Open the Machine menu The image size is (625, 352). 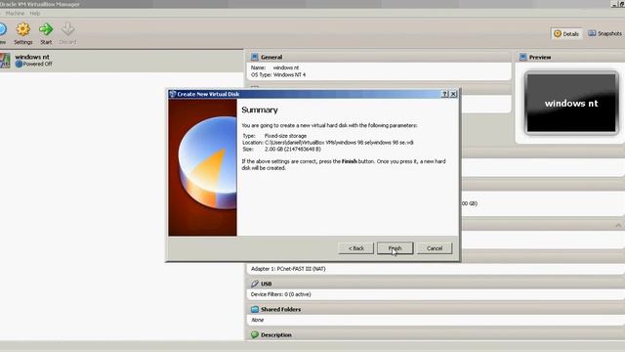point(15,13)
